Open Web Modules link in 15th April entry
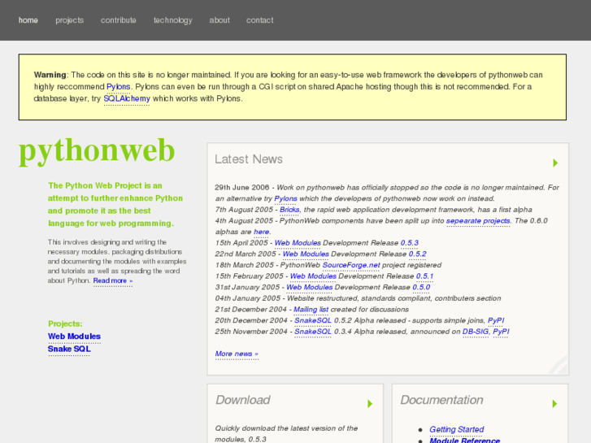The image size is (591, 443). click(298, 243)
